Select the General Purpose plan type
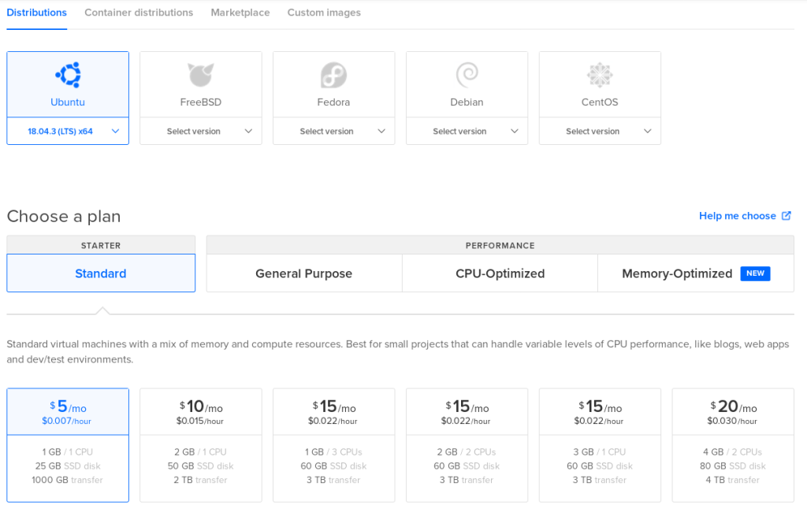This screenshot has height=505, width=807. click(x=304, y=273)
